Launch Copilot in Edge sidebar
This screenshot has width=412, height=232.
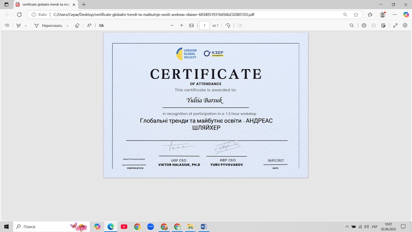click(x=406, y=15)
